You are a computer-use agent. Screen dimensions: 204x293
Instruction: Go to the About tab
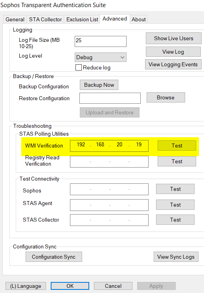coord(139,19)
